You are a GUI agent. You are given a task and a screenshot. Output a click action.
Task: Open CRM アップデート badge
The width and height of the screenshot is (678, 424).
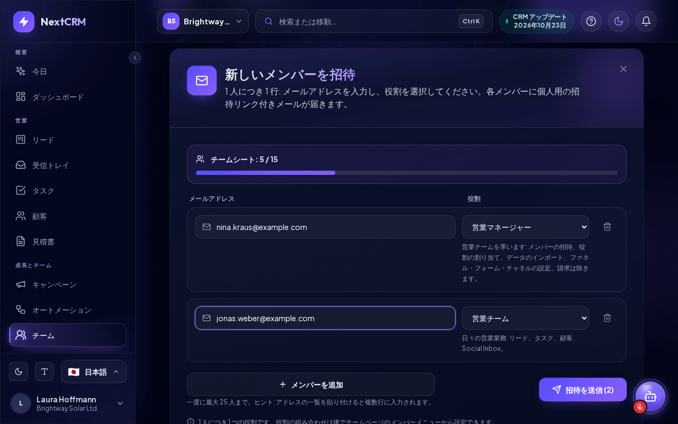tap(537, 21)
